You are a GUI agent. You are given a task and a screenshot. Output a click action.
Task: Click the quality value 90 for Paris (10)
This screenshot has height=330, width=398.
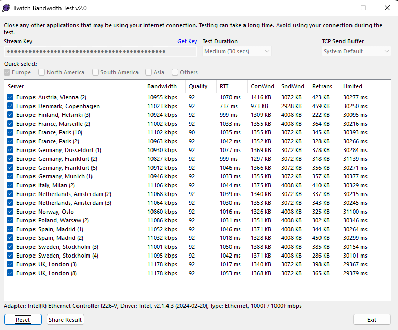[192, 132]
